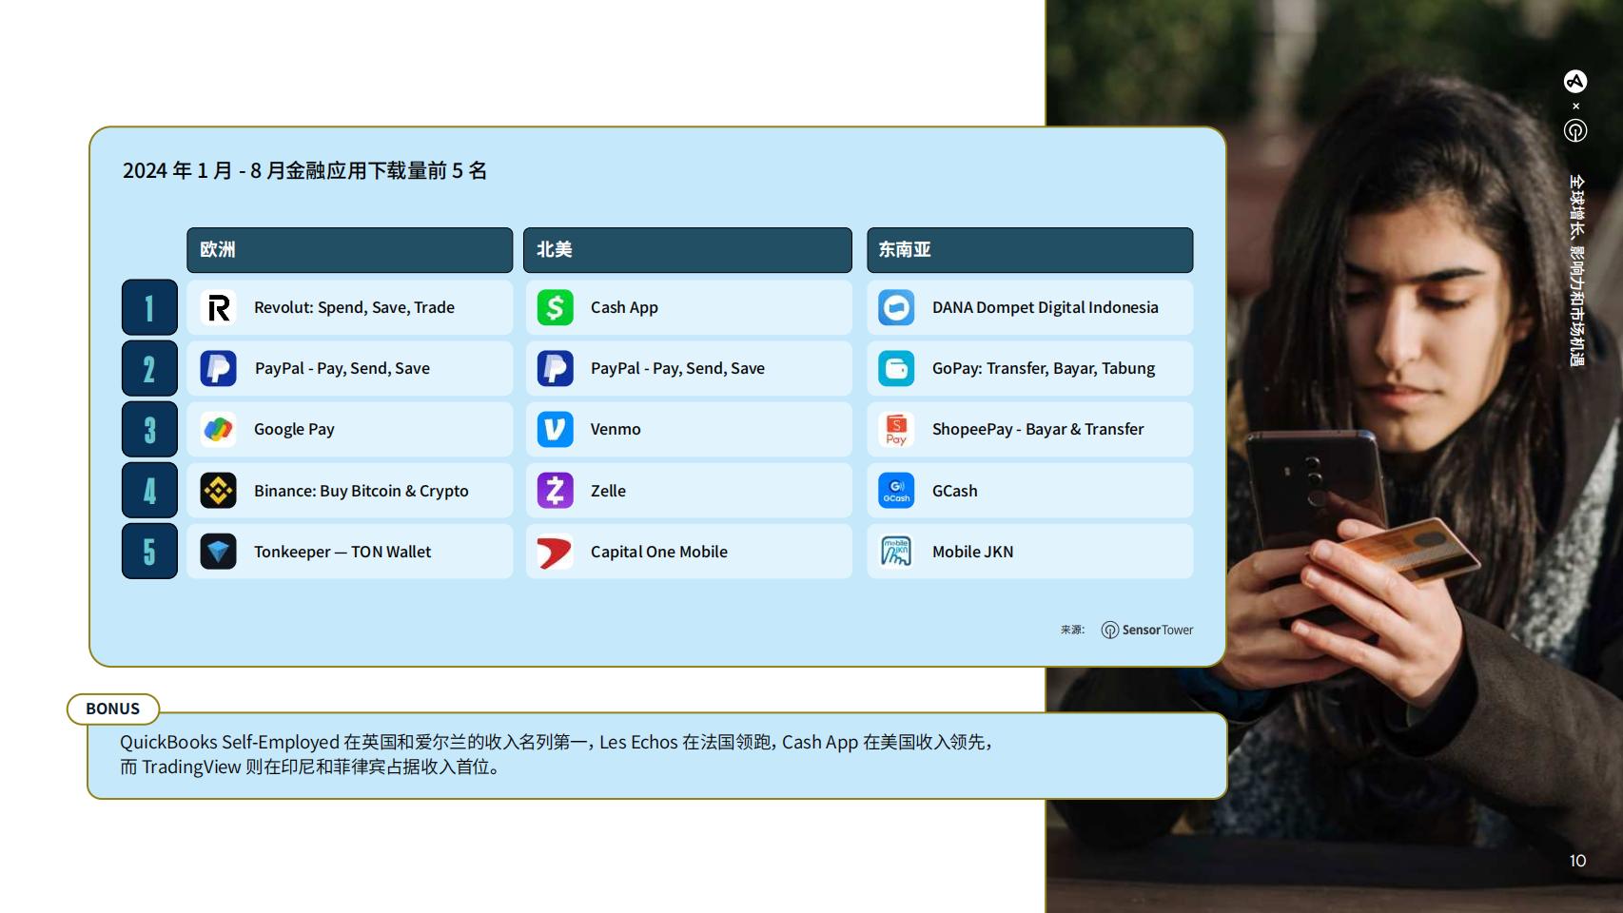Click the rank 3 number badge

point(149,429)
